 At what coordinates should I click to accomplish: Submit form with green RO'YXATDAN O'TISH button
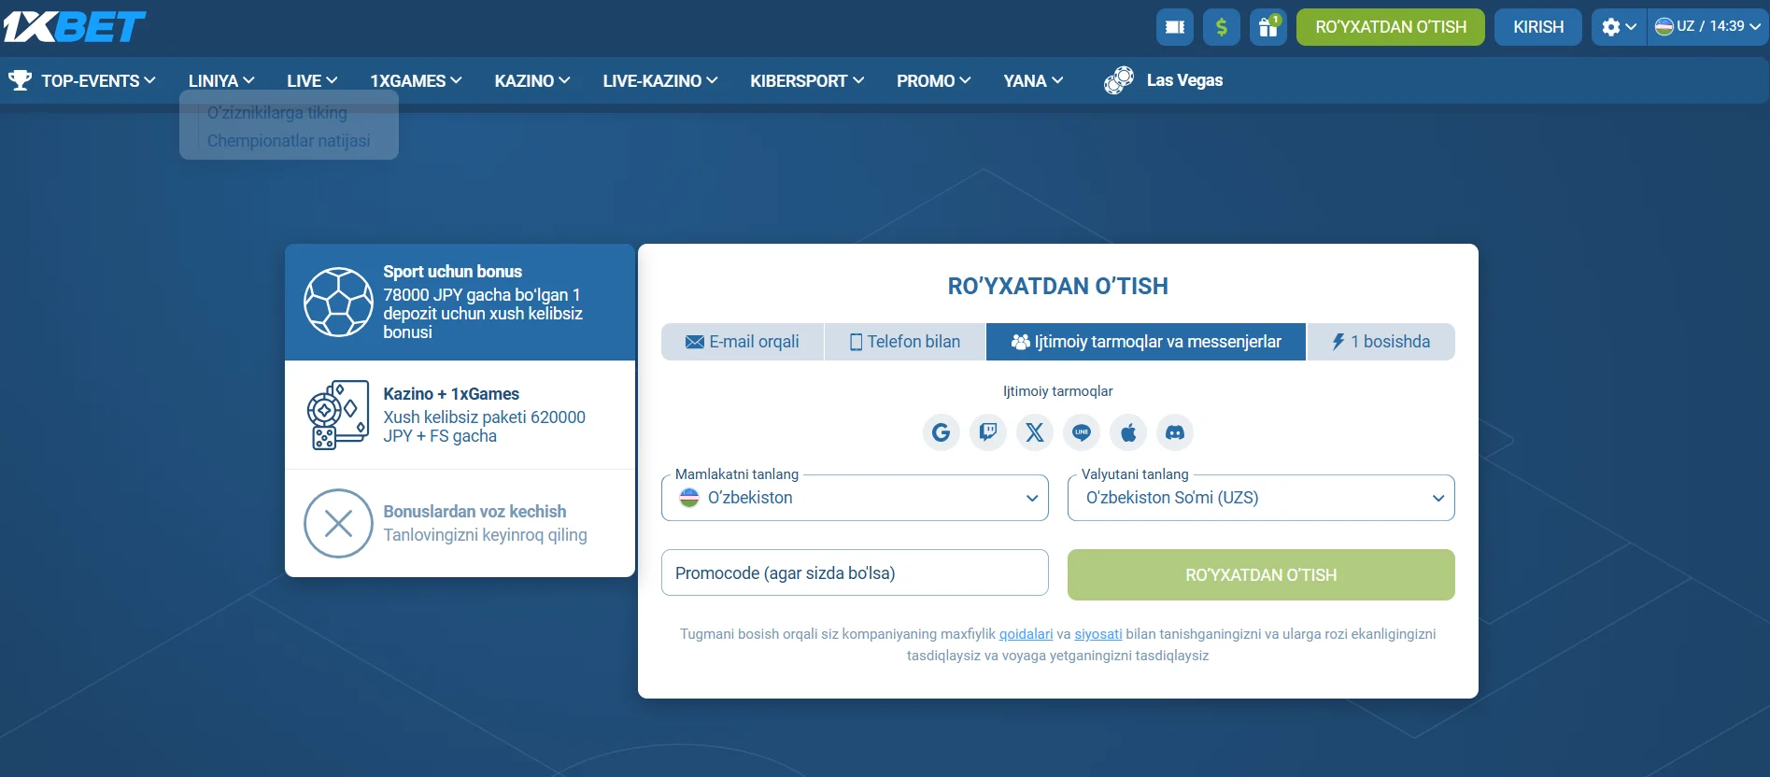1261,575
